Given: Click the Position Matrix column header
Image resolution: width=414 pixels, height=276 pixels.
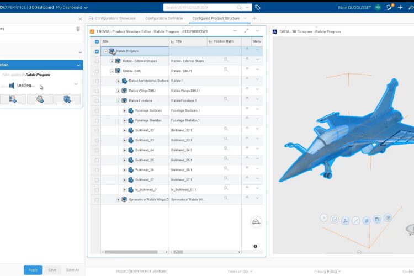Looking at the screenshot, I should coord(224,41).
